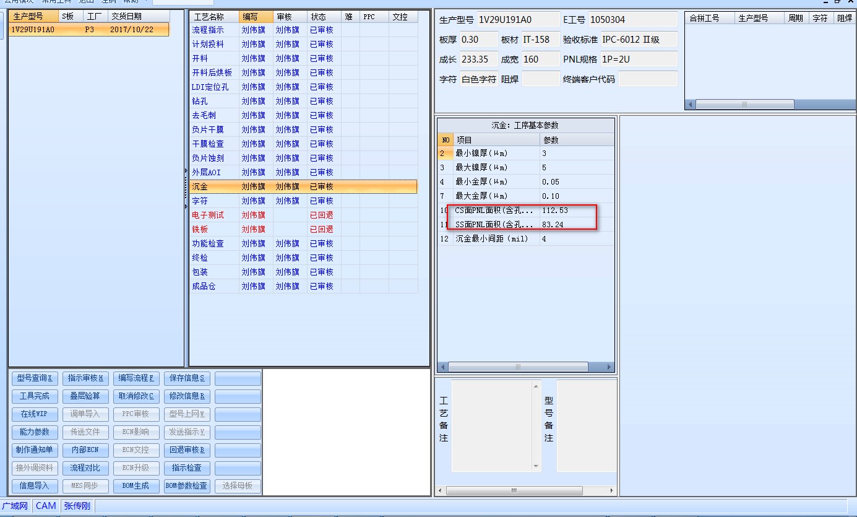
Task: Run the 指示检查 button
Action: (187, 468)
